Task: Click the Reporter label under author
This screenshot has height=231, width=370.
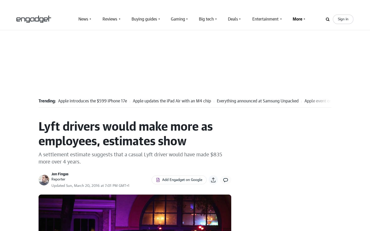Action: pos(58,179)
